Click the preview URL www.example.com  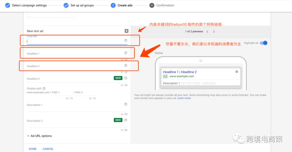[x=182, y=76]
